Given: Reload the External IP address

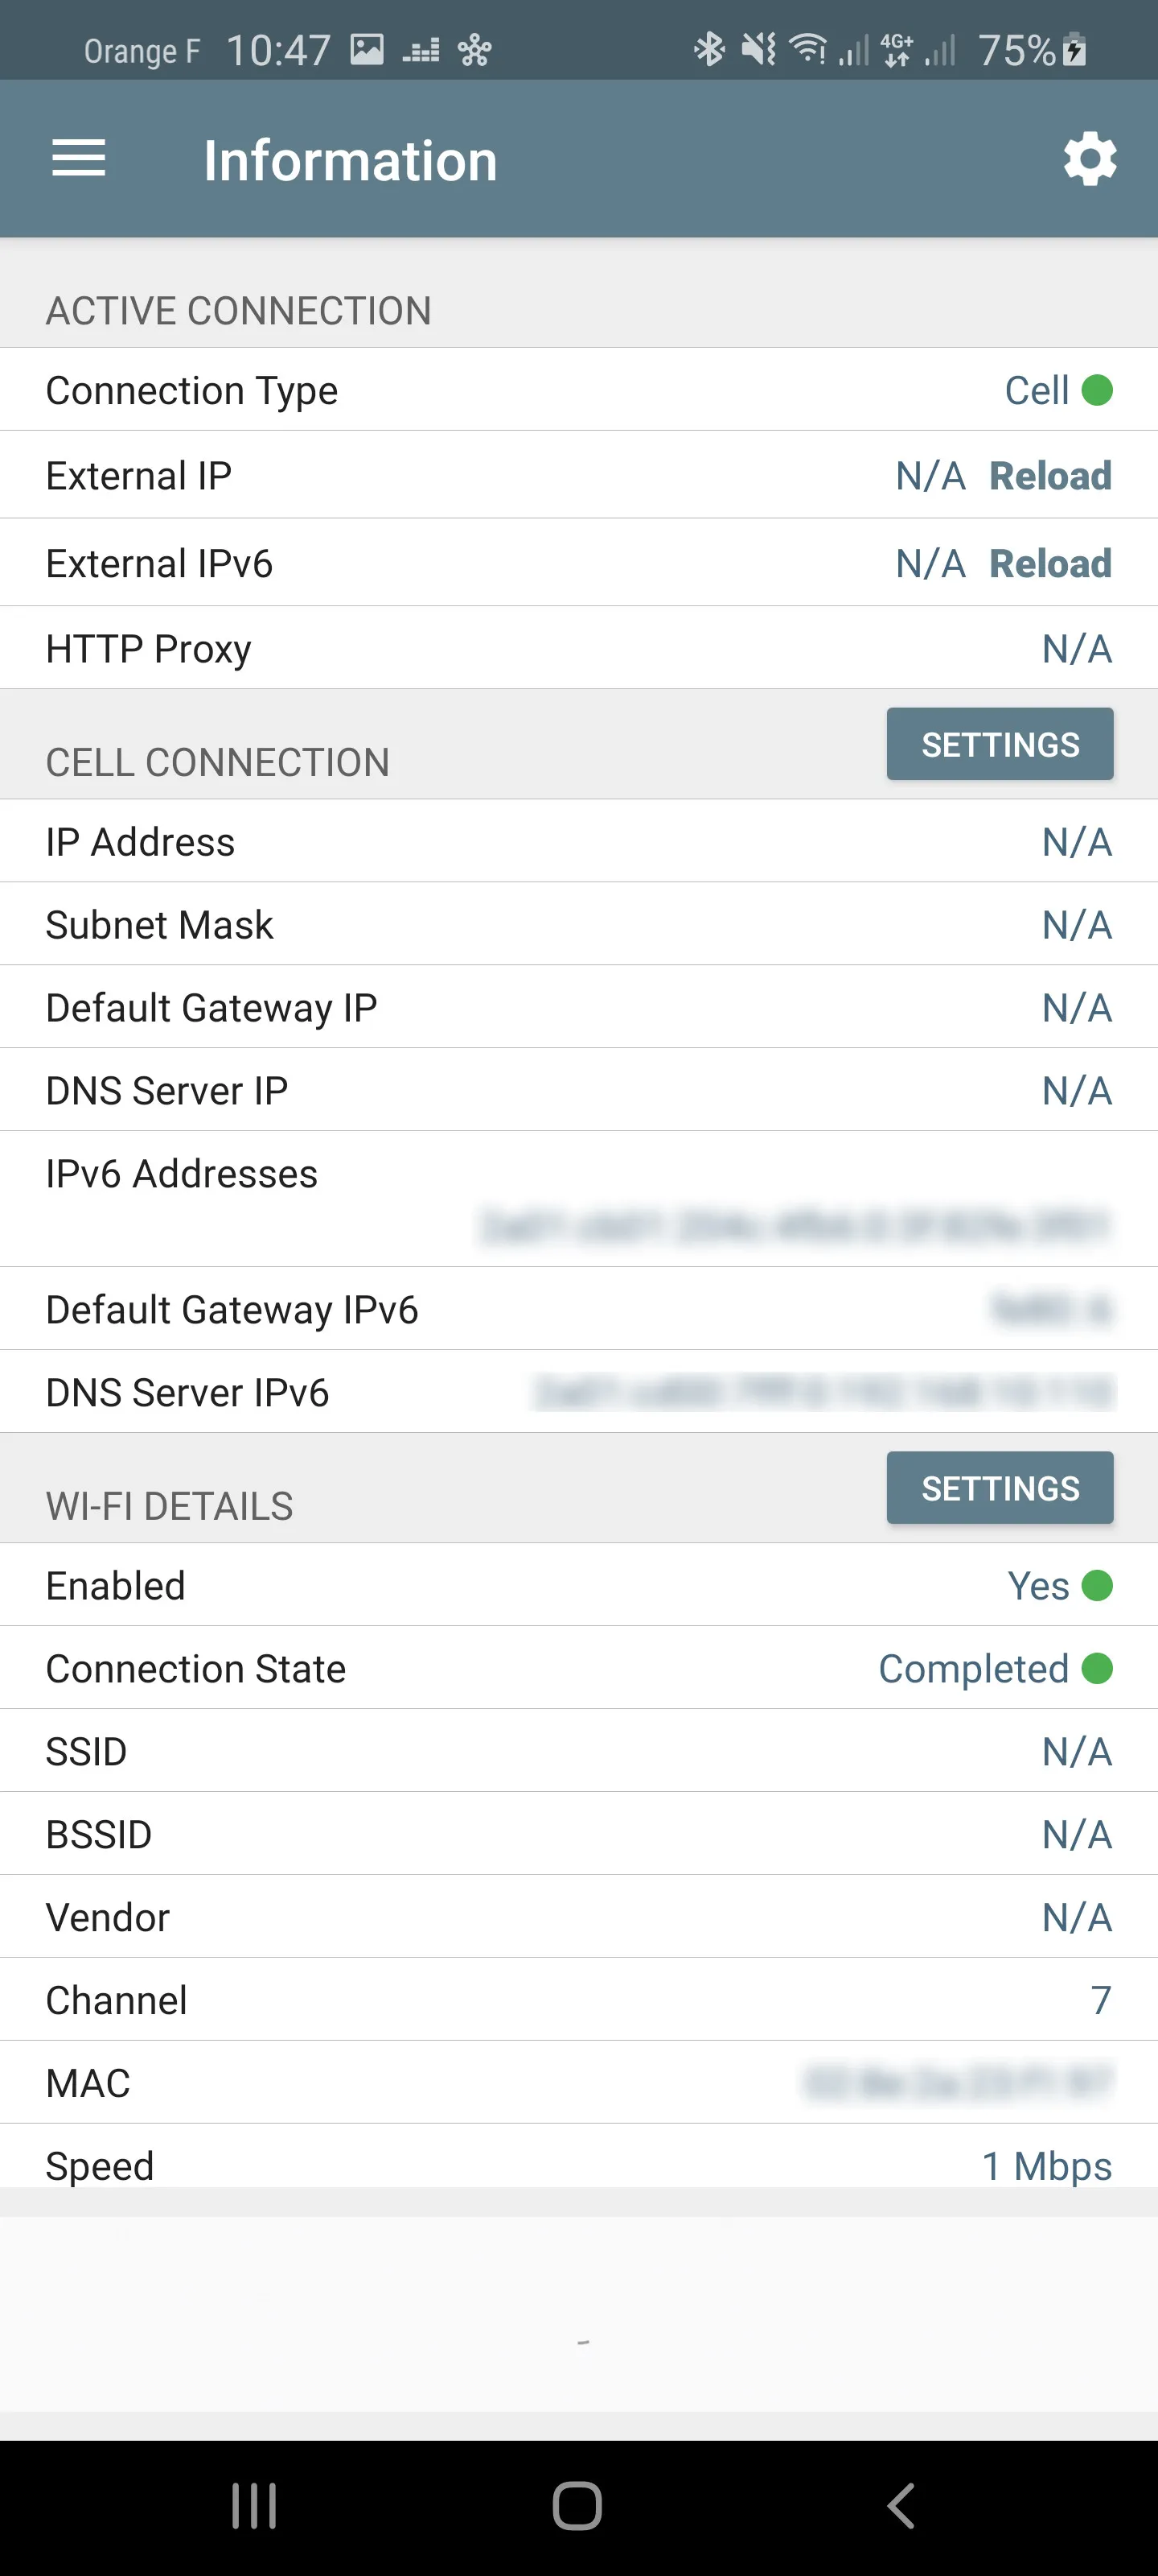Looking at the screenshot, I should tap(1050, 476).
